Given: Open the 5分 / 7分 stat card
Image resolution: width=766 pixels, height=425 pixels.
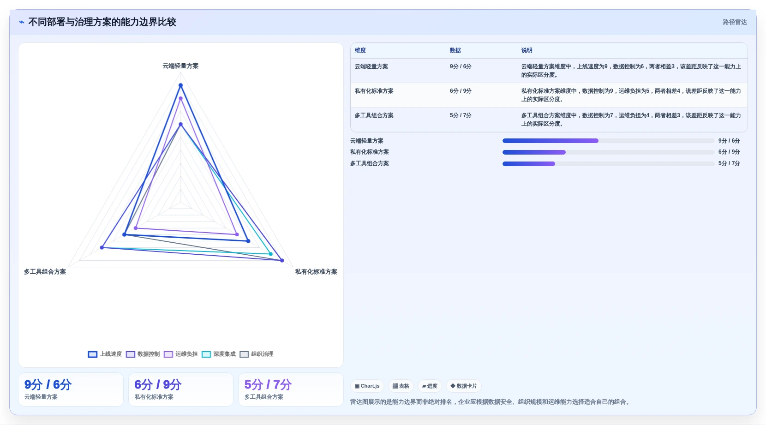Looking at the screenshot, I should pos(291,389).
